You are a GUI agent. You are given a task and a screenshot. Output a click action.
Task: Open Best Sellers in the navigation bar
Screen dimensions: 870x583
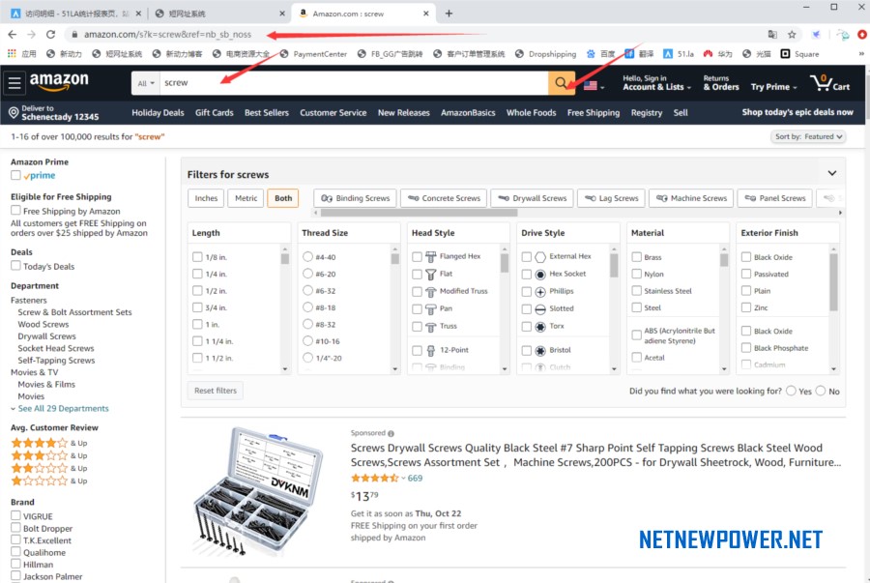(x=266, y=113)
